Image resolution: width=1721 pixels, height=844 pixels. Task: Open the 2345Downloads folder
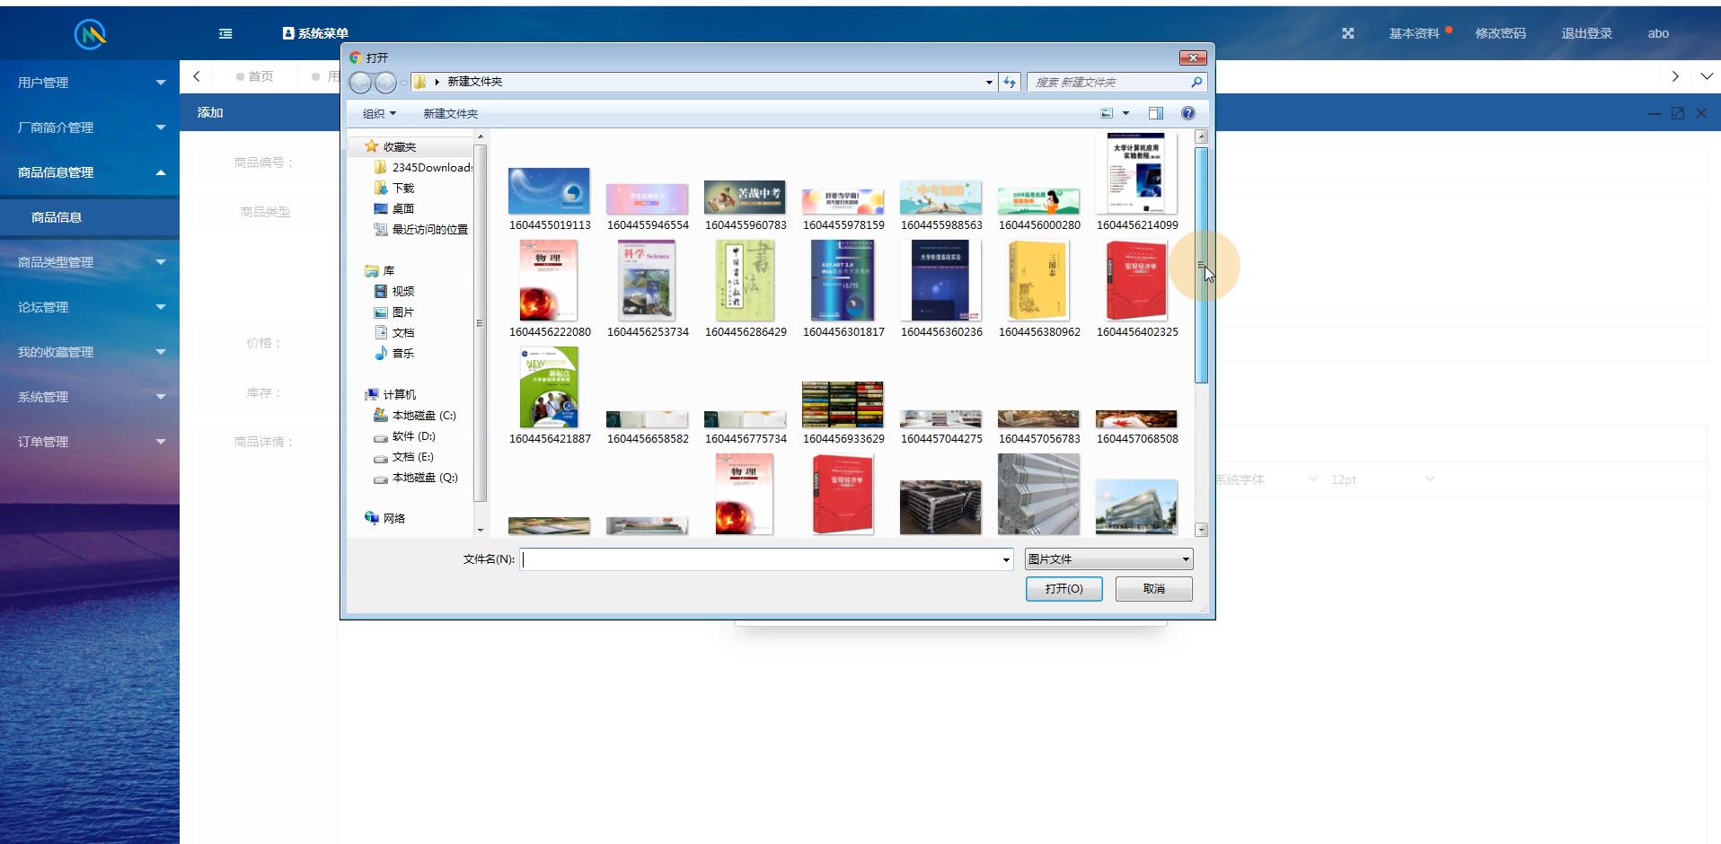point(423,167)
